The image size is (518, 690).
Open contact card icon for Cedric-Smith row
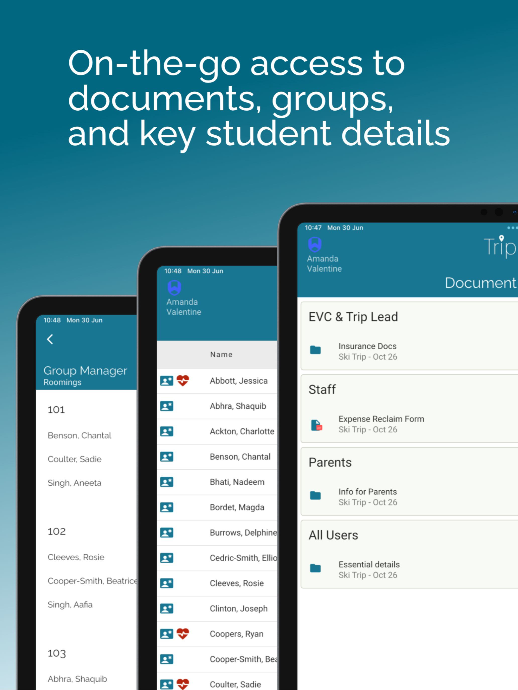[167, 558]
